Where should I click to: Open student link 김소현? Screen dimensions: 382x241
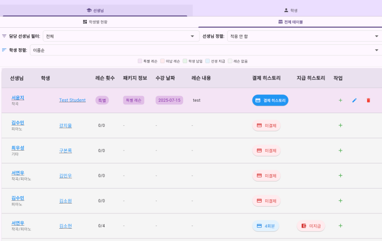(65, 226)
